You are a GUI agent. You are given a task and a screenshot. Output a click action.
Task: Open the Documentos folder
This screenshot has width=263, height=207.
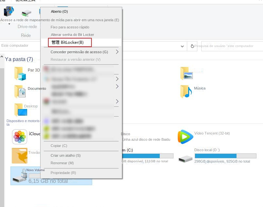tap(20, 90)
